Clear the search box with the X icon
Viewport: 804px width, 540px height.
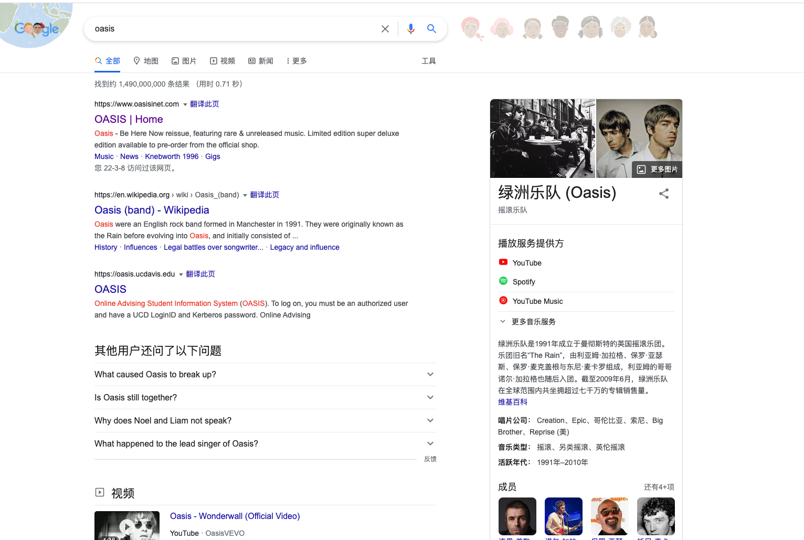[385, 29]
